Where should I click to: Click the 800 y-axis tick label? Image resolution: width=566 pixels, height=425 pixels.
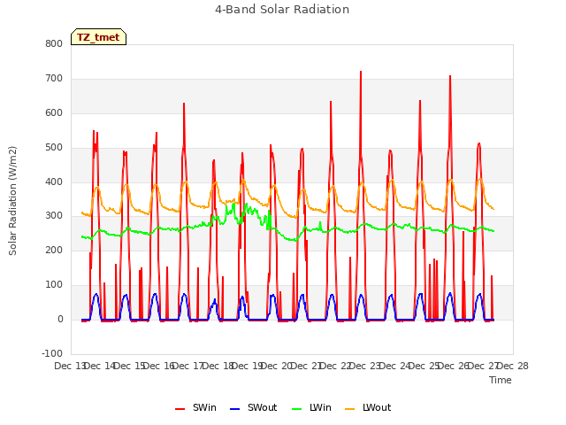point(54,43)
